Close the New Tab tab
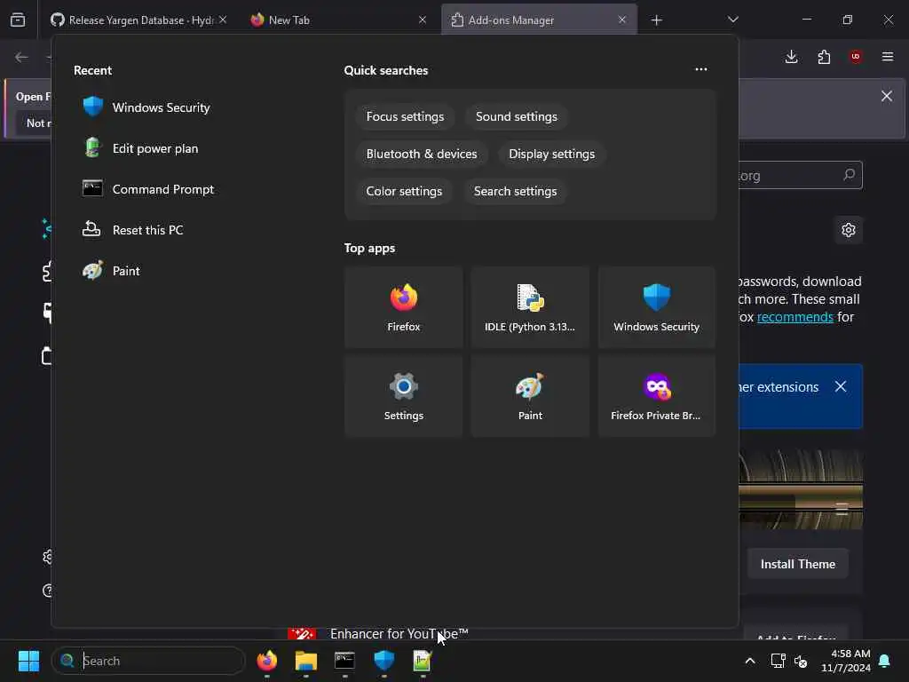The width and height of the screenshot is (909, 682). pyautogui.click(x=422, y=20)
